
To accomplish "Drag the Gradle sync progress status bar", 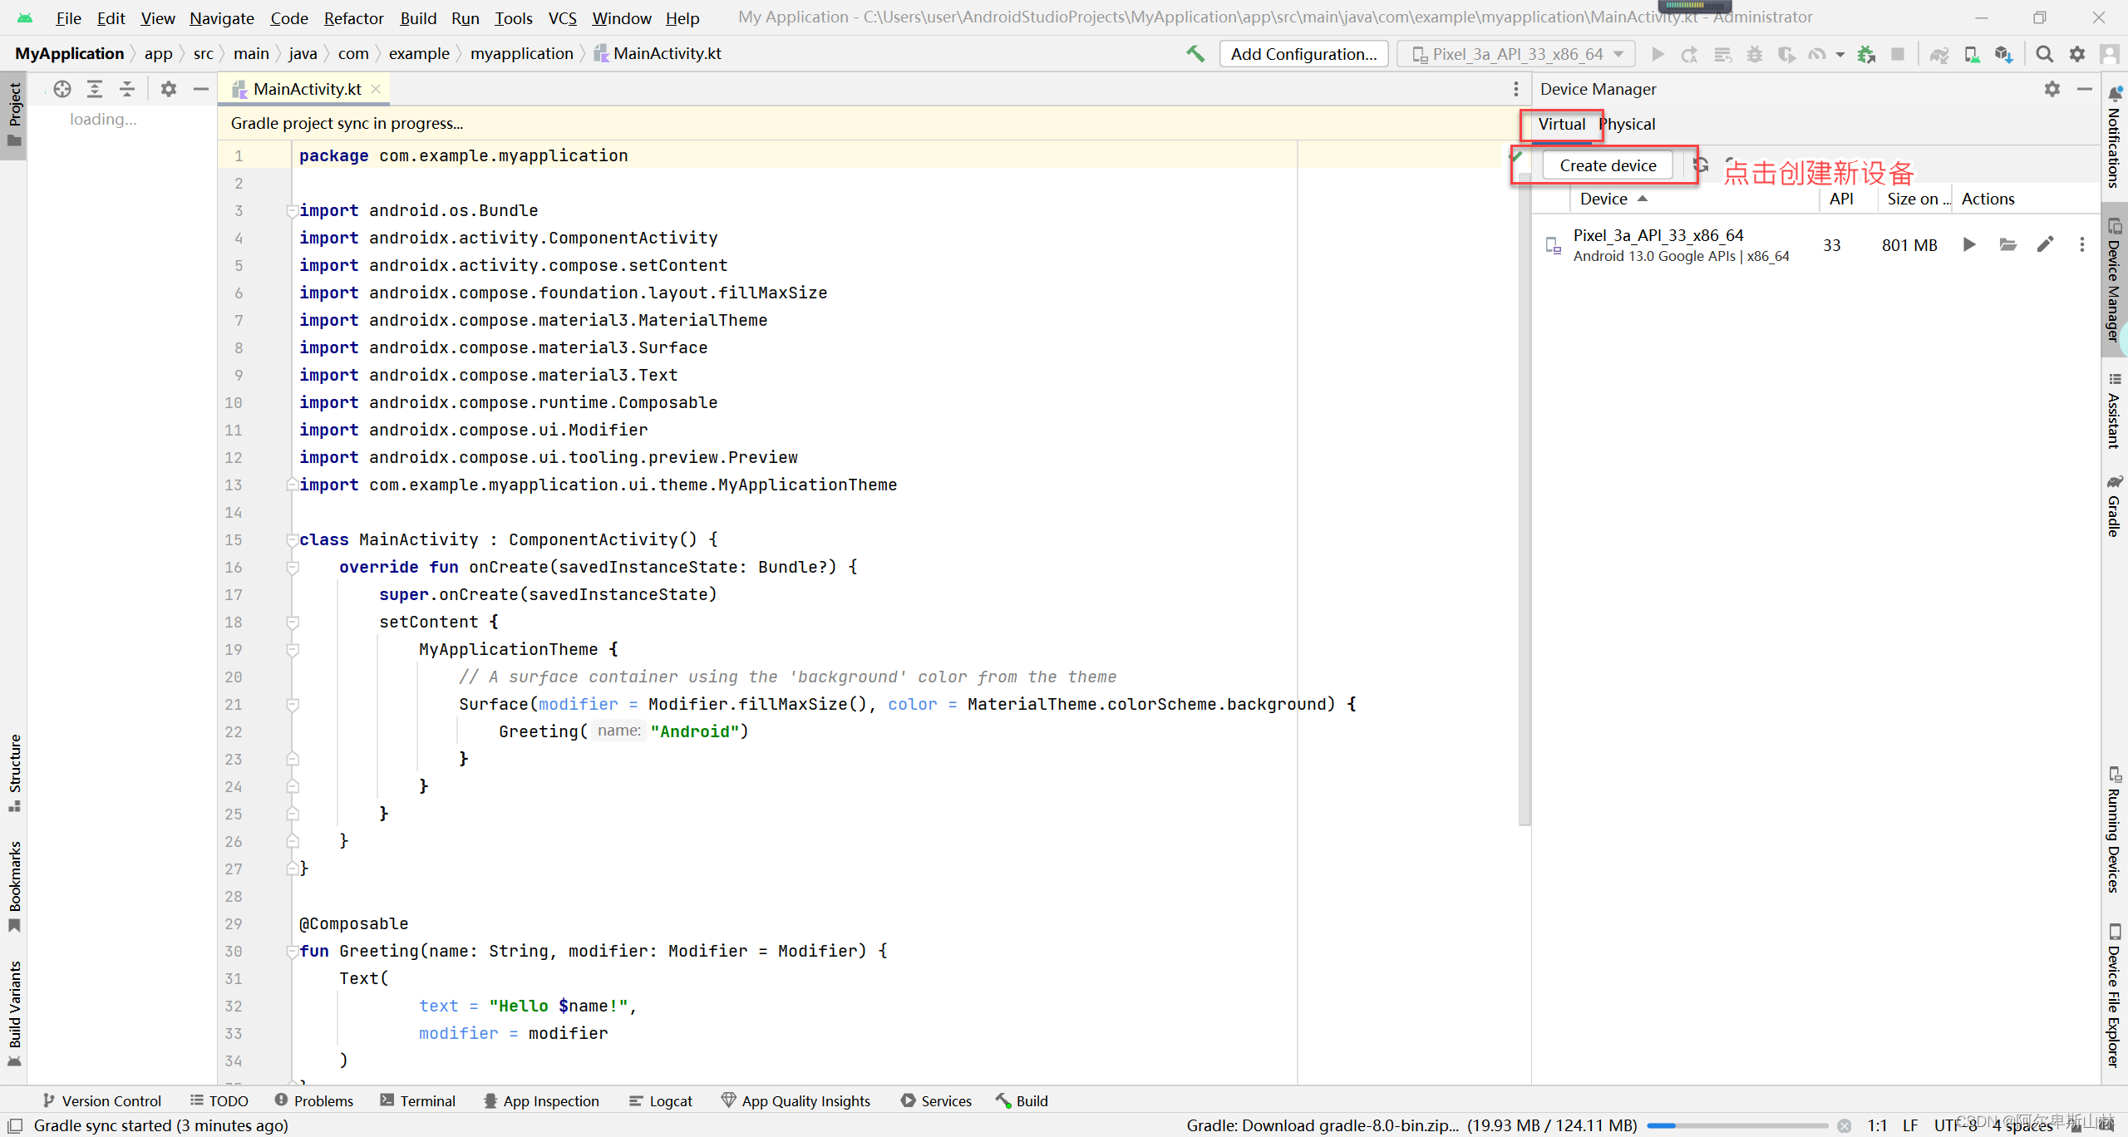I will [1731, 1125].
